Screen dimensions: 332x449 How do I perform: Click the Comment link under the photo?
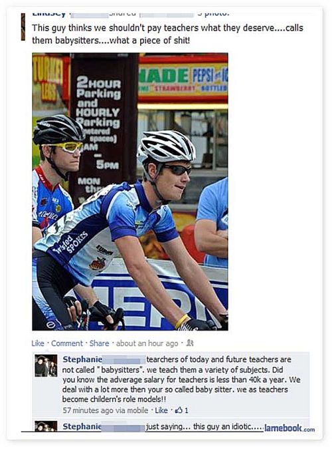[66, 343]
